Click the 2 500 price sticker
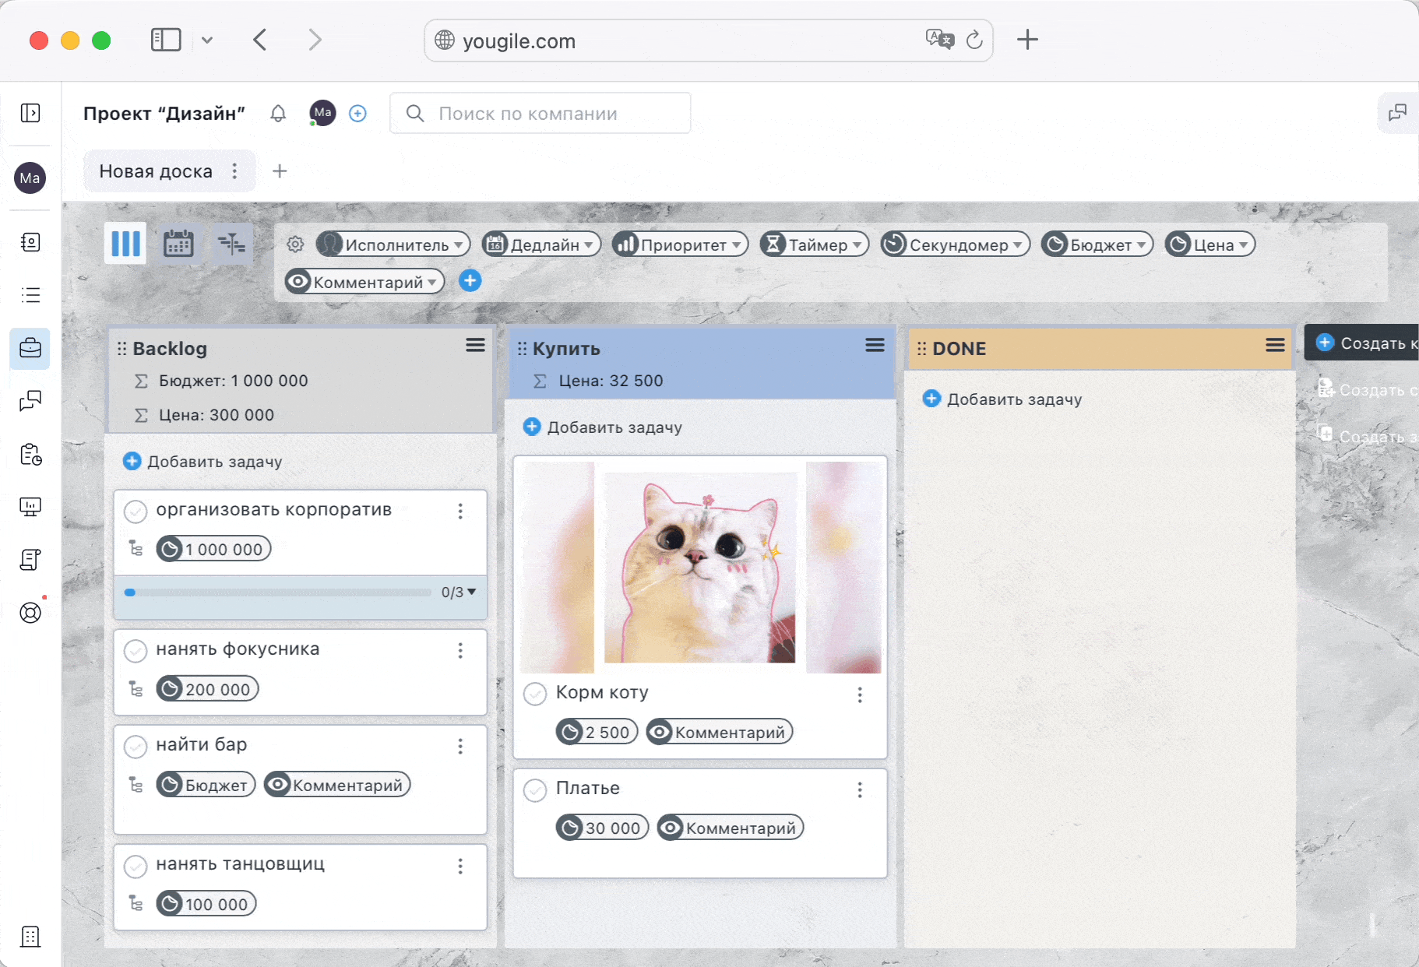The image size is (1419, 967). click(597, 732)
